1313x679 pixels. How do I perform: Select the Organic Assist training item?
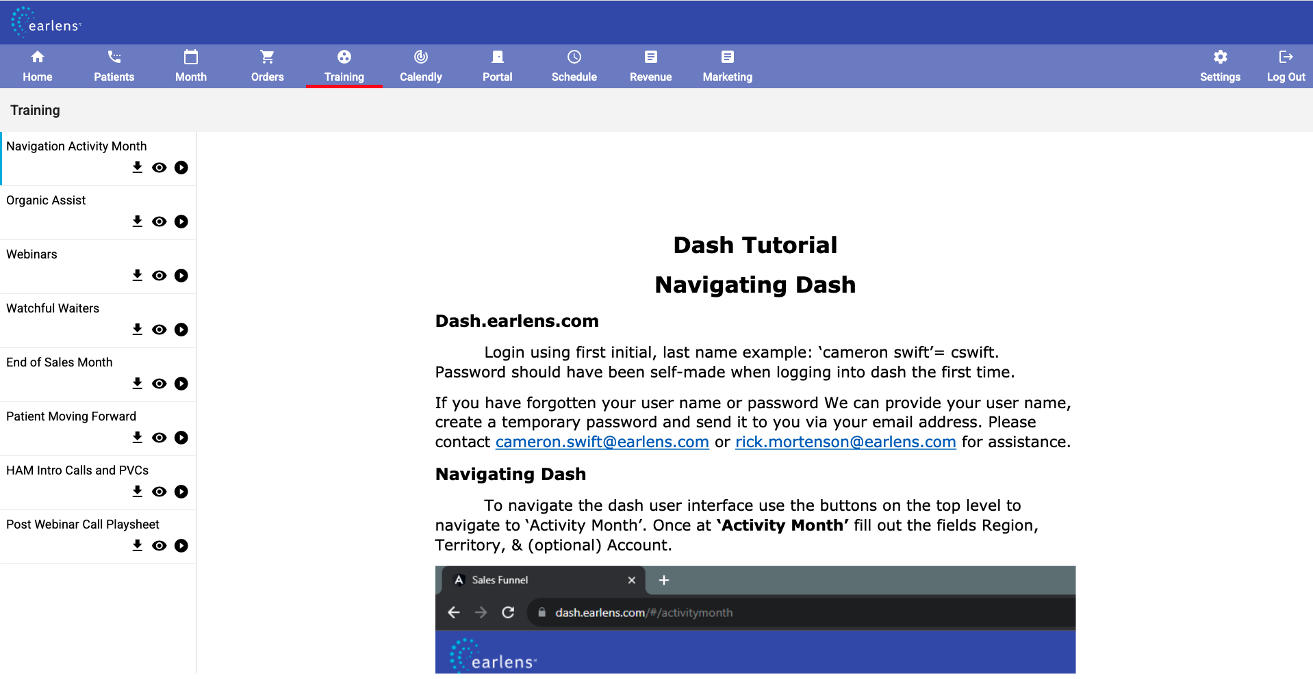(x=99, y=213)
